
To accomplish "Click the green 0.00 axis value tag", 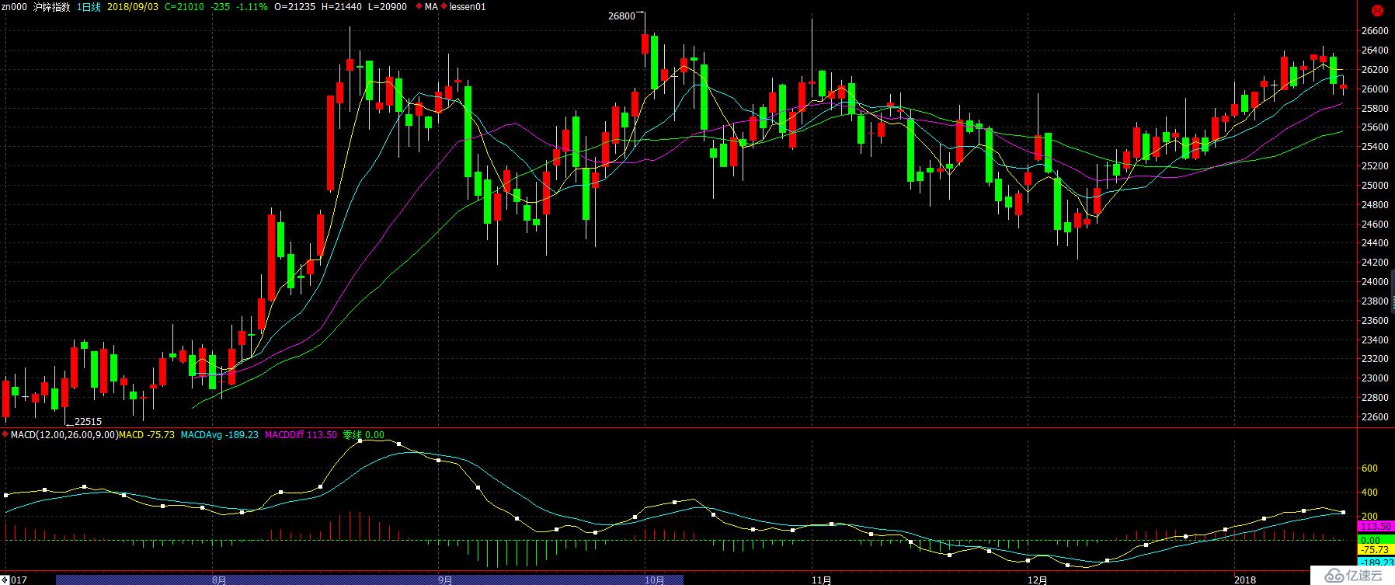I will pyautogui.click(x=1376, y=540).
